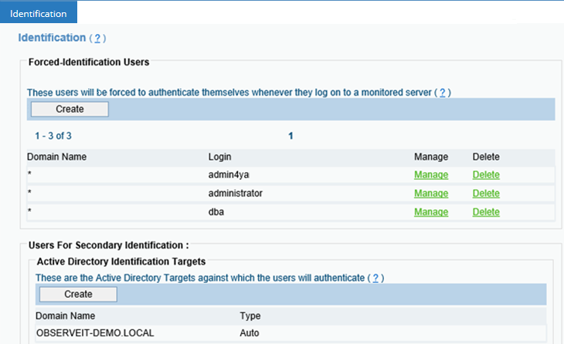Click Domain Name header in users table
The height and width of the screenshot is (344, 564).
56,157
